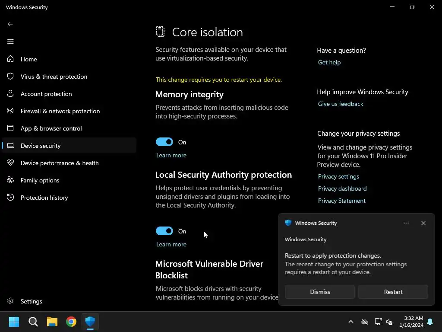Click the Virus & threat protection shield icon

point(10,76)
